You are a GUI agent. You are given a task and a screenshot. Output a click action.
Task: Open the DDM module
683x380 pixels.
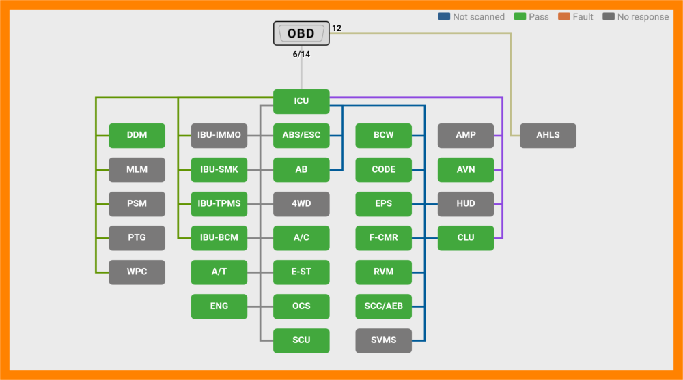click(137, 135)
